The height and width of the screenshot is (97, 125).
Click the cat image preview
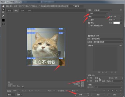(x=46, y=47)
